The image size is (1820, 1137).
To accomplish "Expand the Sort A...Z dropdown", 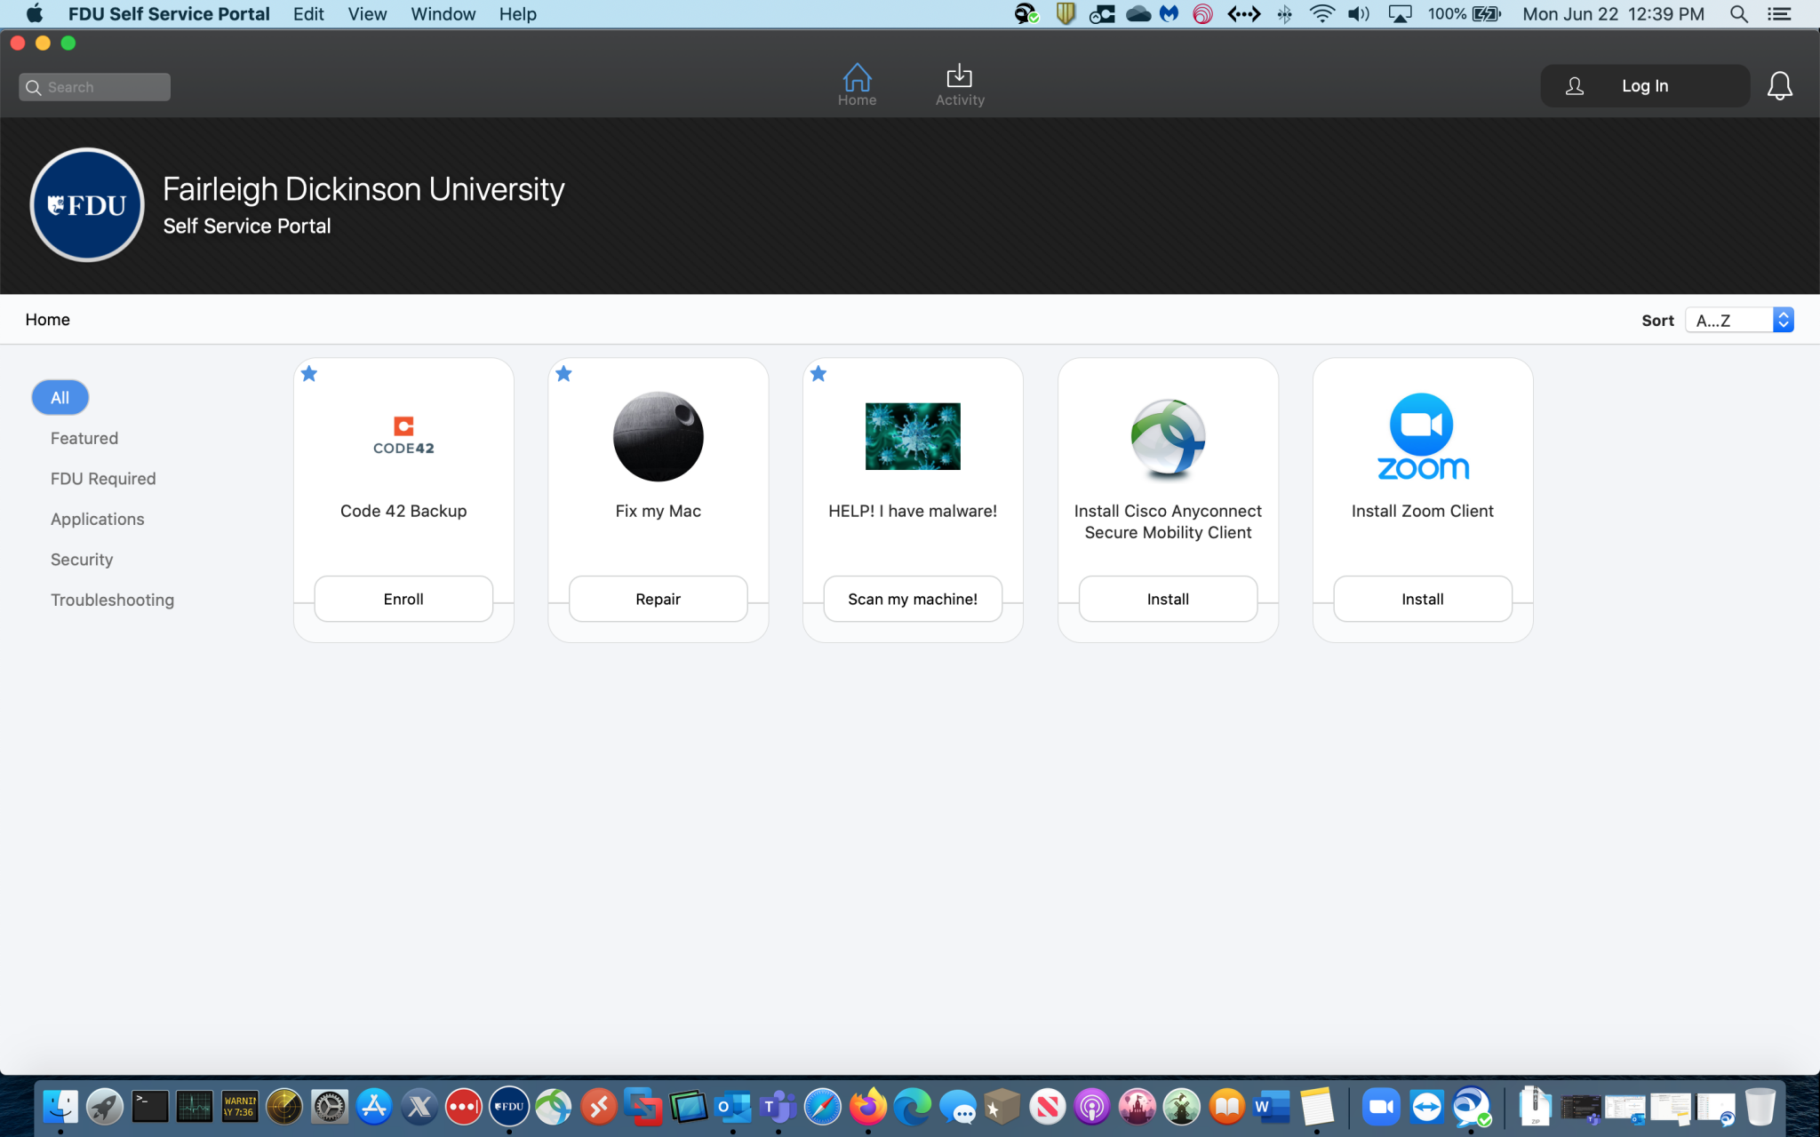I will tap(1784, 318).
